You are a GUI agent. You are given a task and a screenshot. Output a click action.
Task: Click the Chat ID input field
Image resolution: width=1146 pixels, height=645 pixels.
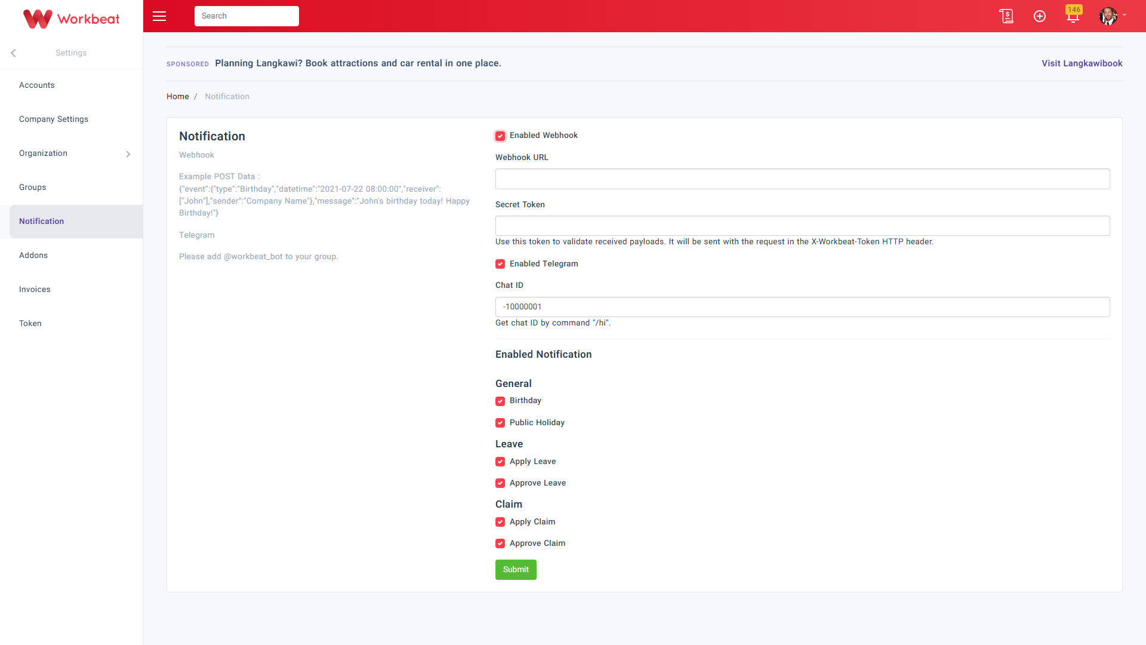802,307
